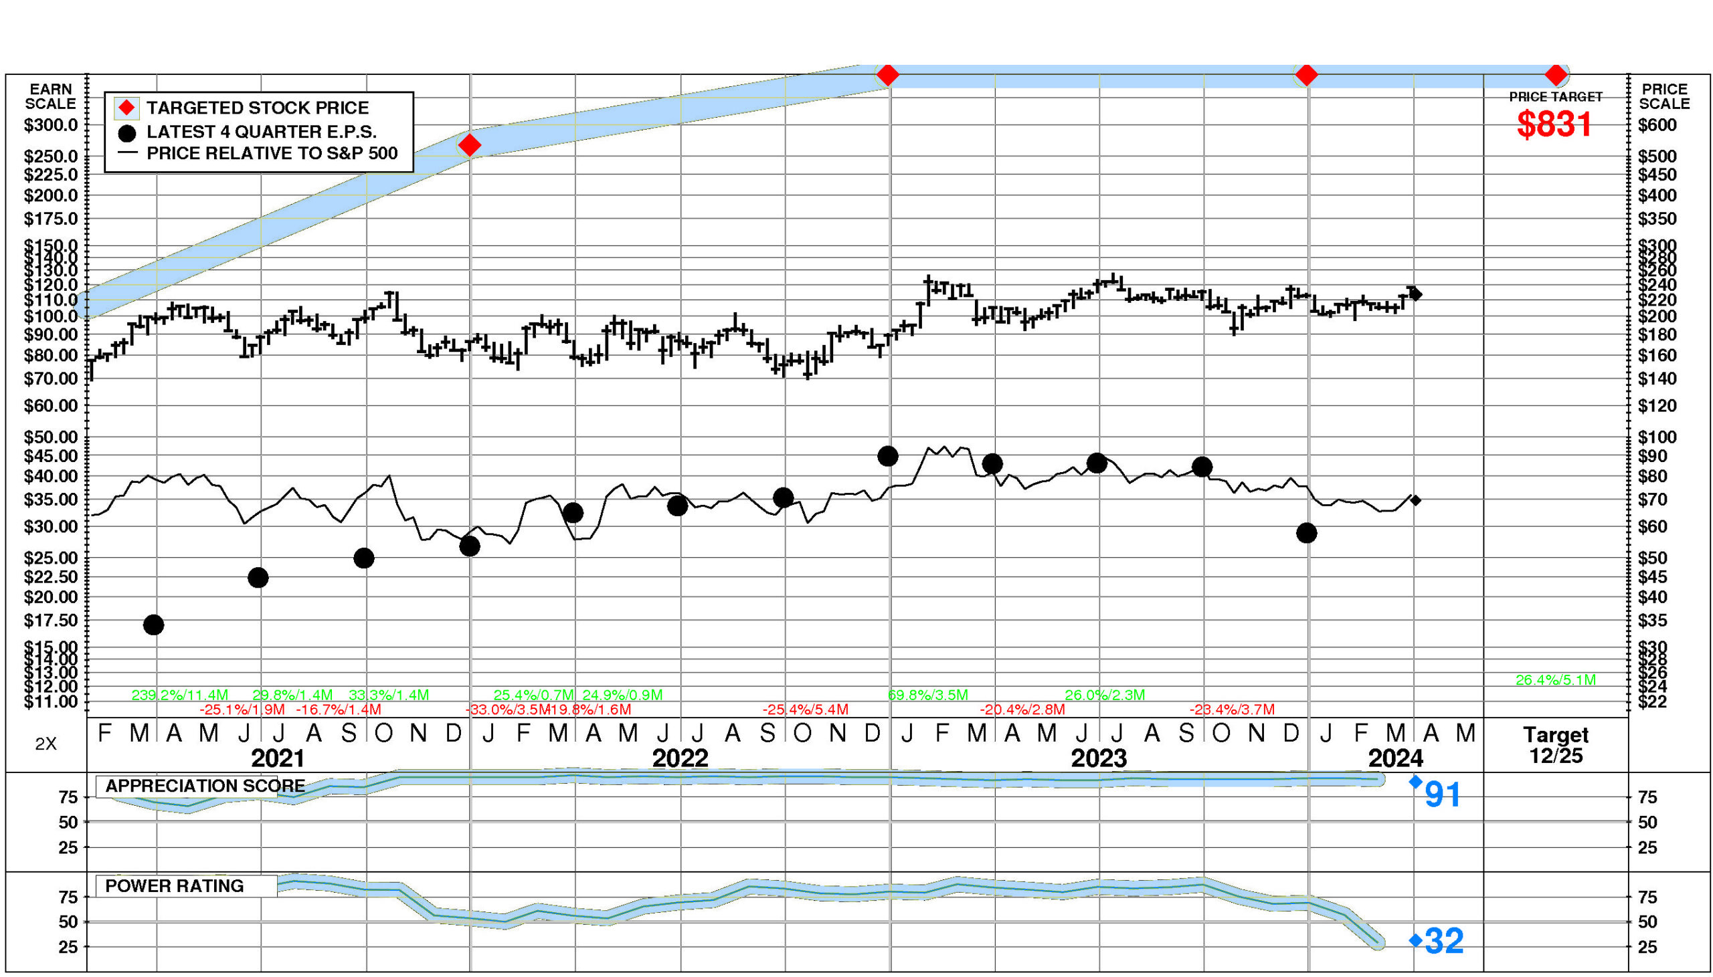1713x977 pixels.
Task: Click the APPRECIATION SCORE label
Action: point(205,786)
